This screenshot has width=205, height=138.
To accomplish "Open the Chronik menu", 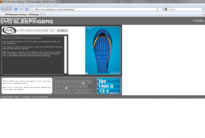I will [30, 5].
